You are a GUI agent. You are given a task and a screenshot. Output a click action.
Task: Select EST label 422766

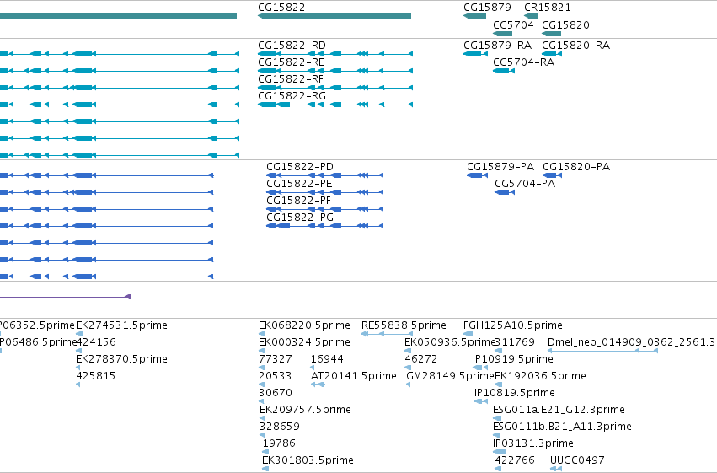[515, 460]
